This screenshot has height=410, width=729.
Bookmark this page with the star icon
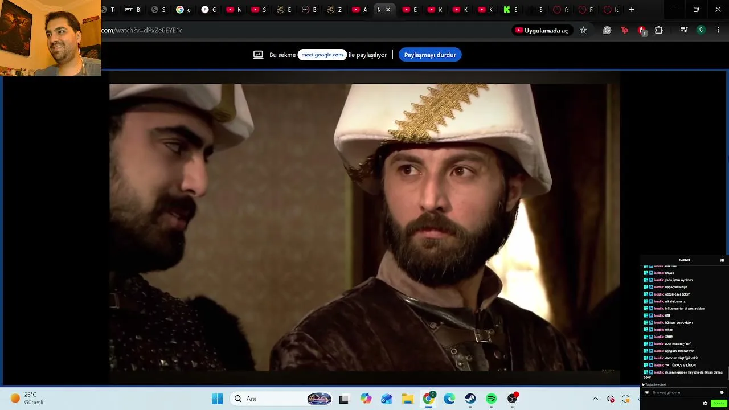pyautogui.click(x=583, y=30)
